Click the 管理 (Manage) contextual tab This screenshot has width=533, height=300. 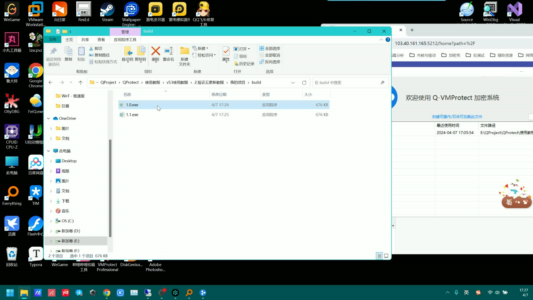125,32
